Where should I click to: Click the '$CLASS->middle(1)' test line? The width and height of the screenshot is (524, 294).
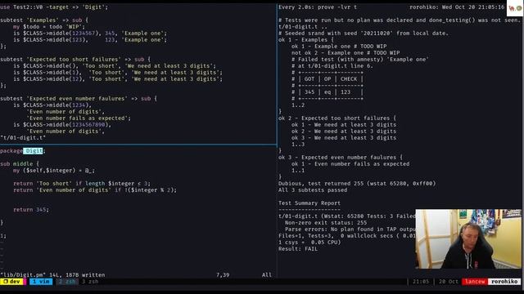click(118, 73)
